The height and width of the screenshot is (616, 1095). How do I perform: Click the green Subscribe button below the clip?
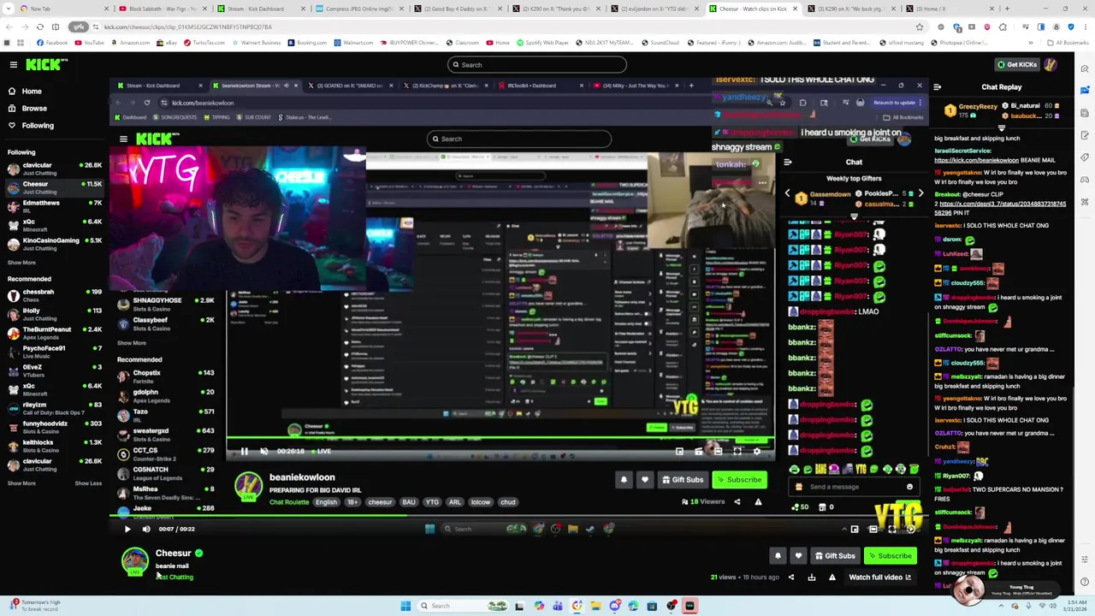890,556
